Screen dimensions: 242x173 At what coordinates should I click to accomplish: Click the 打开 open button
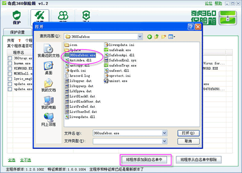(188, 133)
